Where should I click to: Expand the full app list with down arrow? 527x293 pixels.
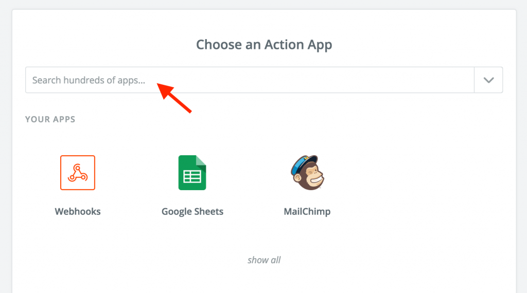(x=488, y=80)
